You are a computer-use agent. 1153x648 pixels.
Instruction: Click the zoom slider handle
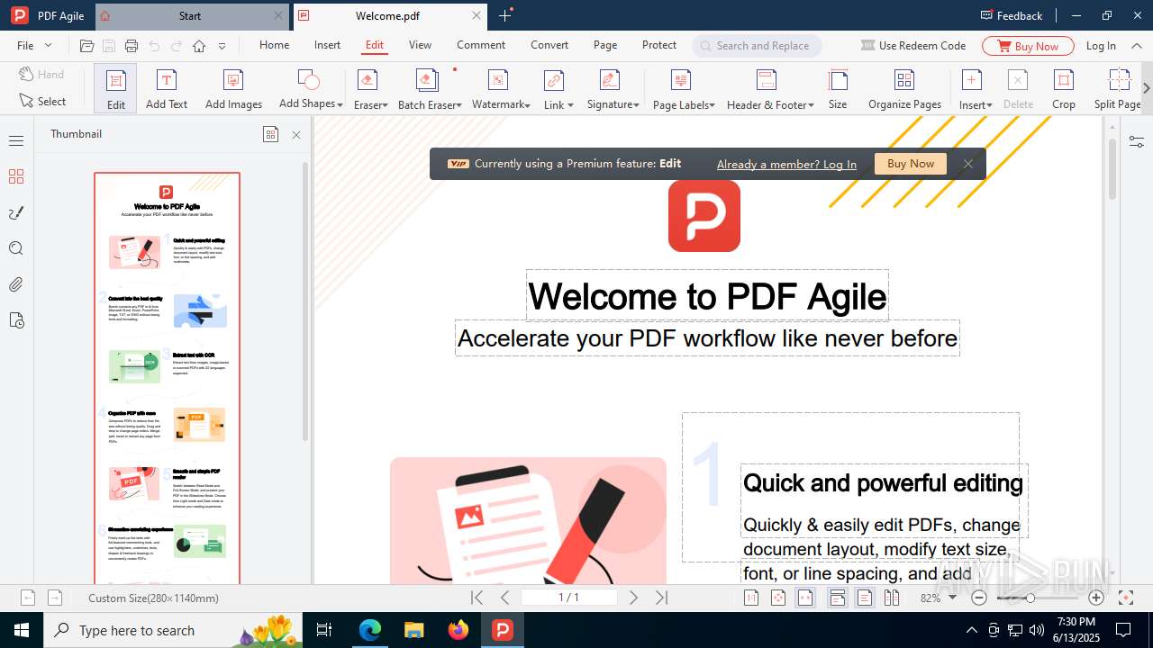[x=1030, y=598]
